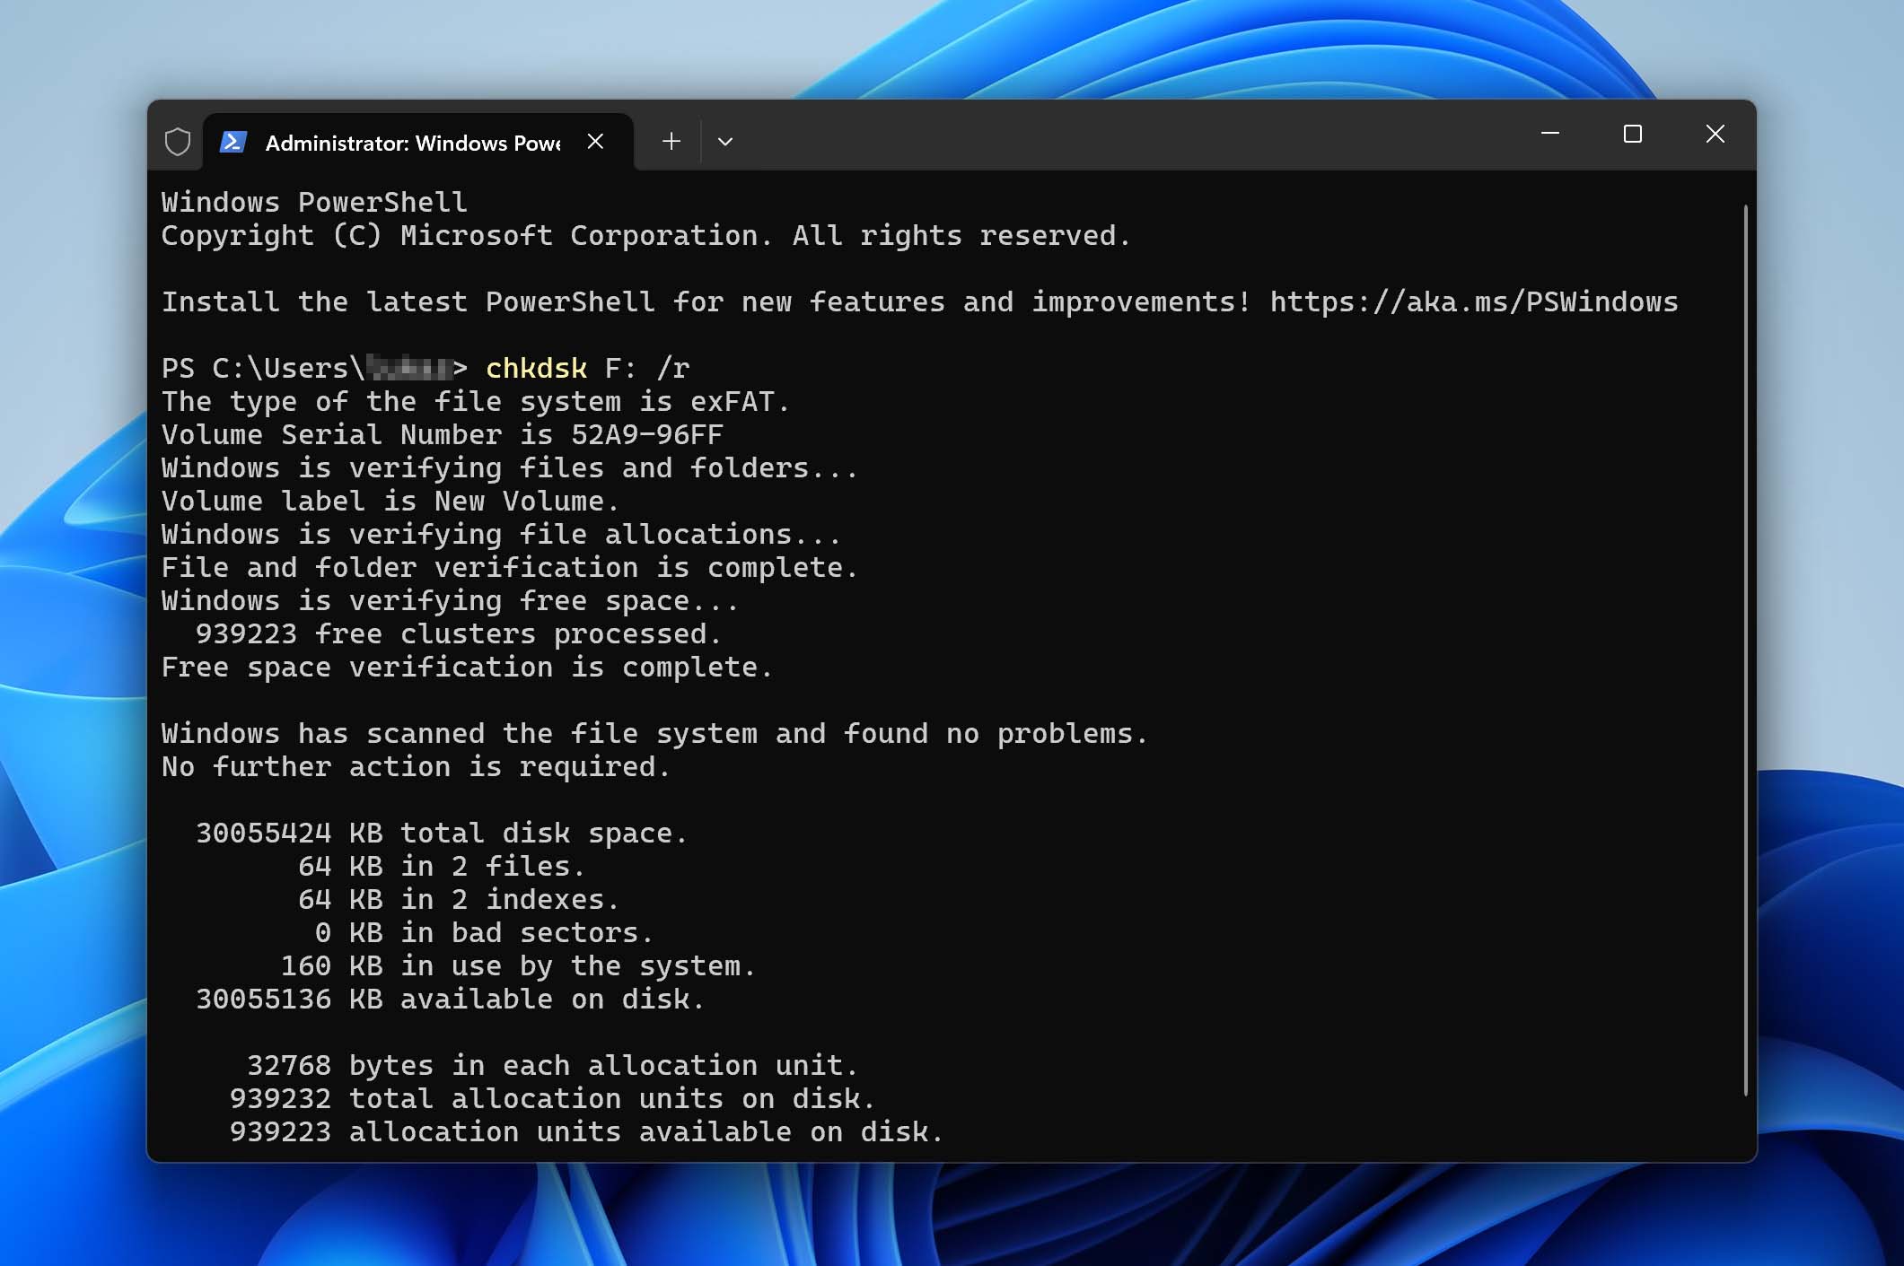Screen dimensions: 1904x1266
Task: Click the blurred username in the prompt path
Action: (408, 367)
